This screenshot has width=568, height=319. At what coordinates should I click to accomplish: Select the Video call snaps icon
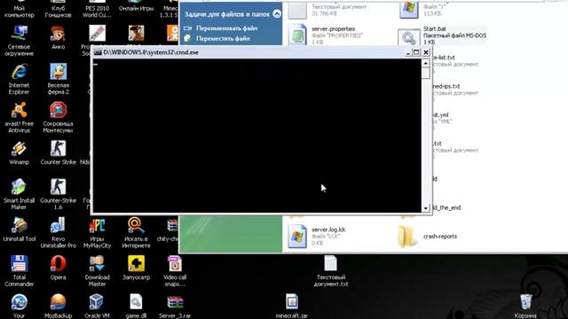pos(175,264)
